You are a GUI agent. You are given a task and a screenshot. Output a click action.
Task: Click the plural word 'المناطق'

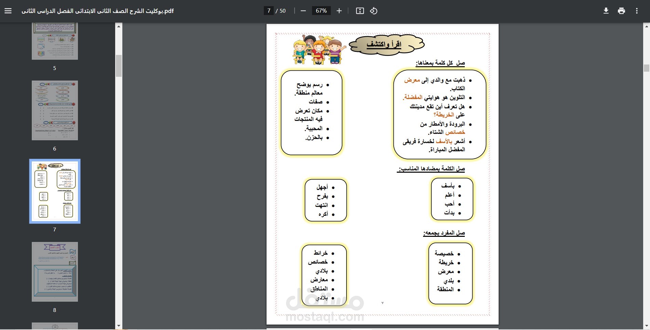319,289
